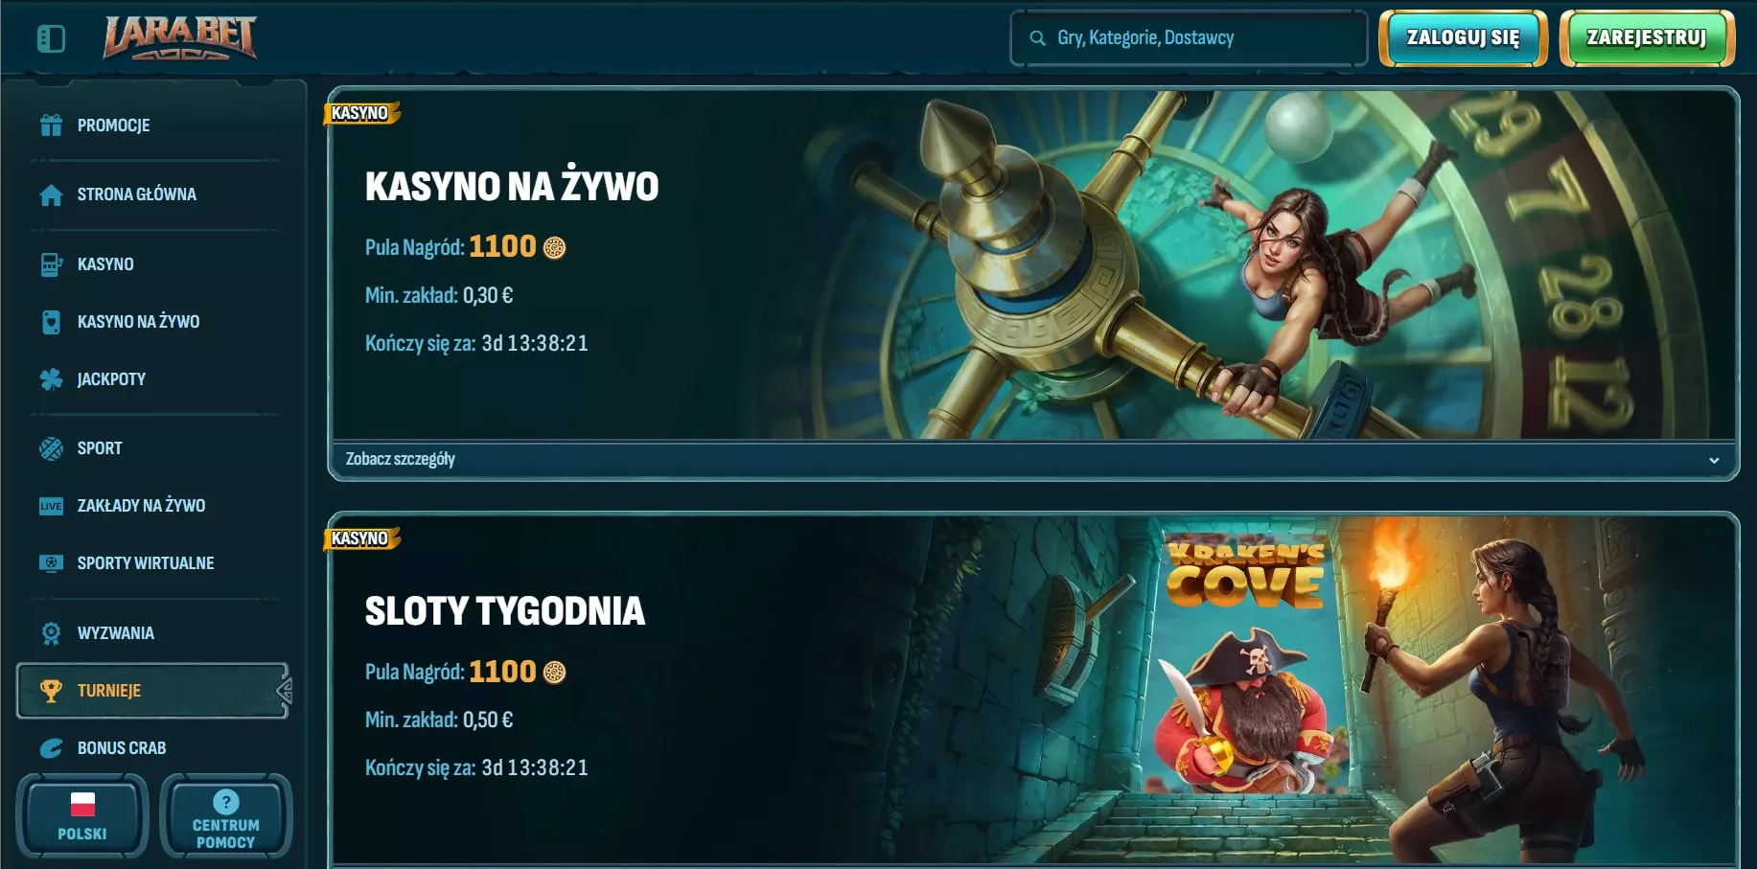Screen dimensions: 1757x869
Task: Click the Jackpoty clover icon
Action: (x=51, y=379)
